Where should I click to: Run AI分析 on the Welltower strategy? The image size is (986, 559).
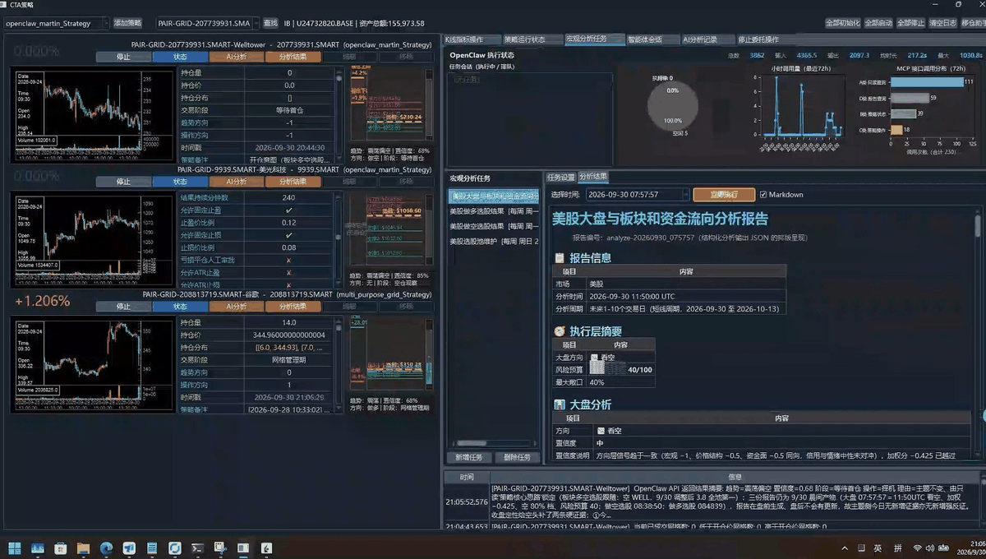pyautogui.click(x=237, y=57)
